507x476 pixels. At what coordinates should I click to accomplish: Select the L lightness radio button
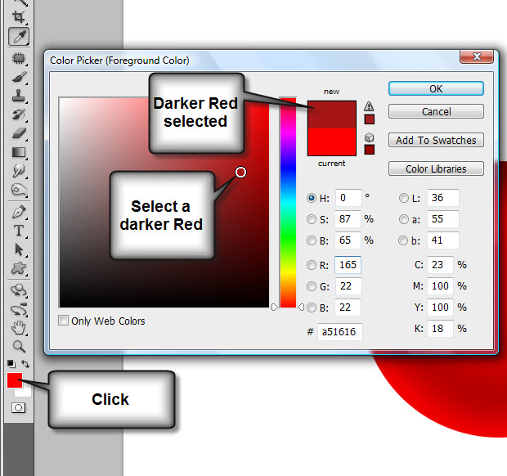pyautogui.click(x=403, y=198)
